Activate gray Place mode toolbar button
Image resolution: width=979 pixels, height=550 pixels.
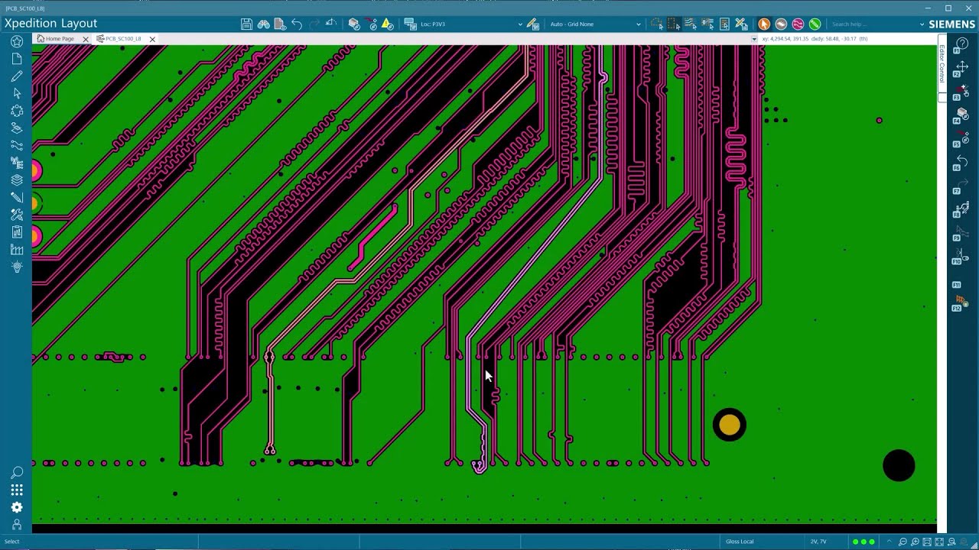pos(781,24)
